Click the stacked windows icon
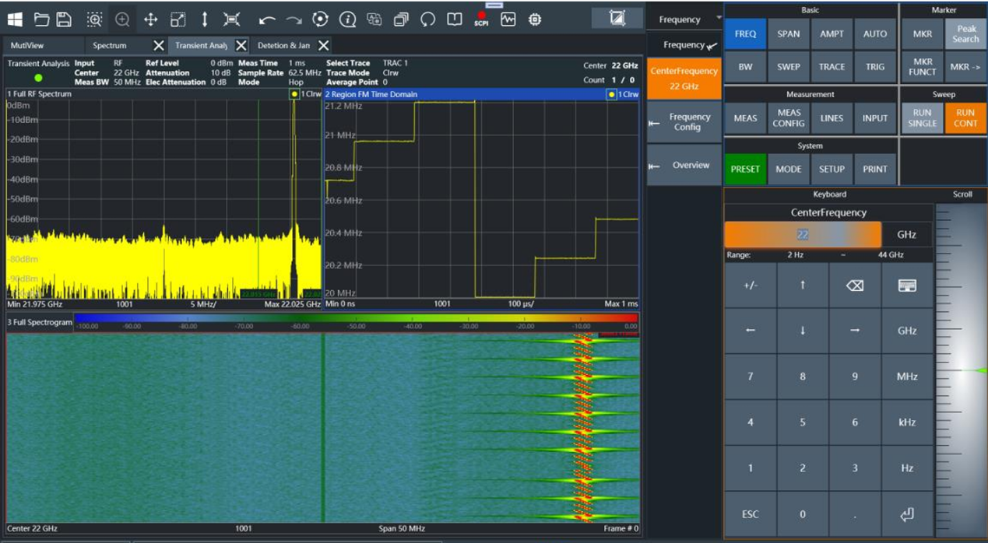The width and height of the screenshot is (988, 543). [401, 19]
